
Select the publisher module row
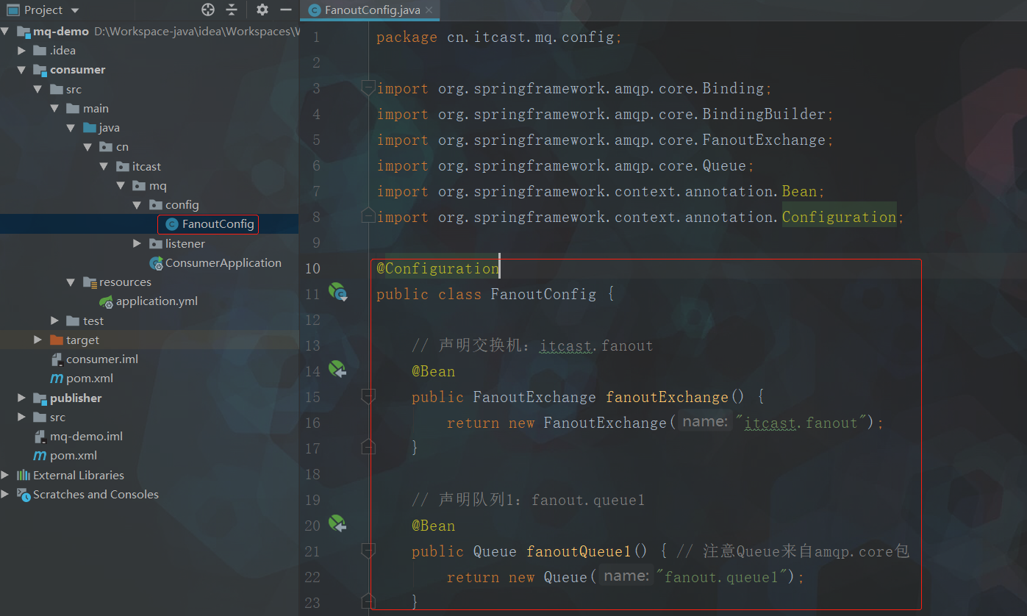coord(149,398)
